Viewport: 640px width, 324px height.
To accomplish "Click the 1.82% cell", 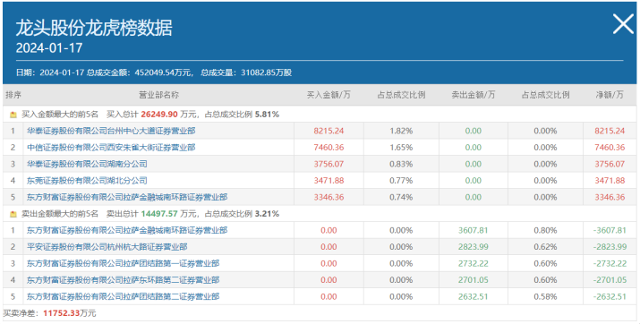I will click(x=401, y=131).
